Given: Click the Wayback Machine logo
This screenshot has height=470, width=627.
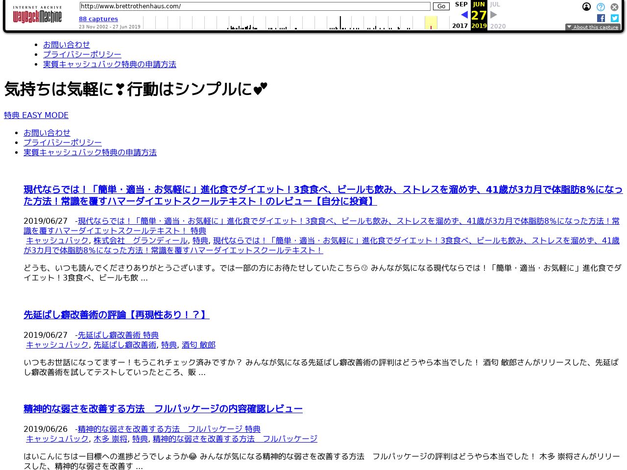Looking at the screenshot, I should (37, 16).
